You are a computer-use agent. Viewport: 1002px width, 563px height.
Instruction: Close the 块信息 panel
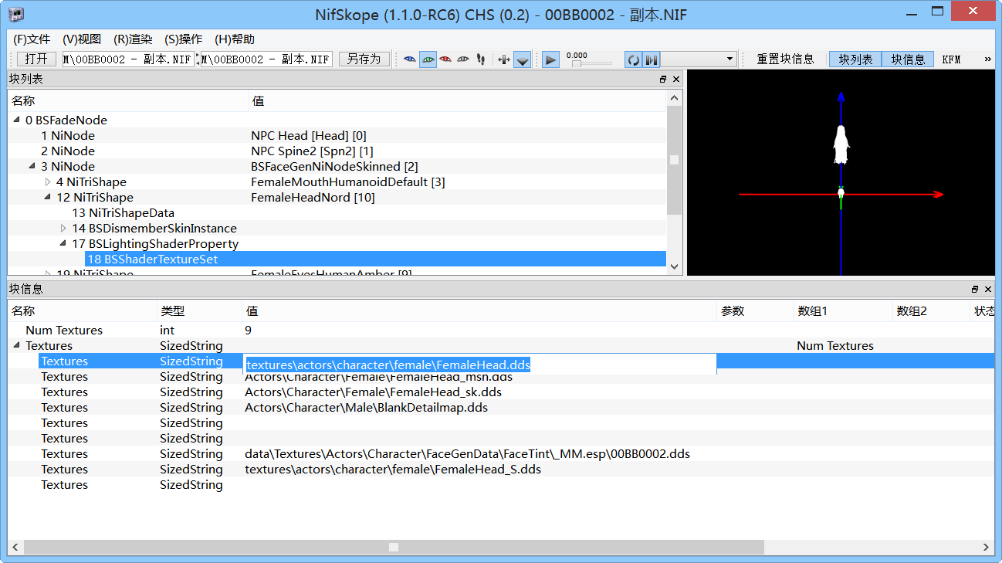(x=988, y=290)
